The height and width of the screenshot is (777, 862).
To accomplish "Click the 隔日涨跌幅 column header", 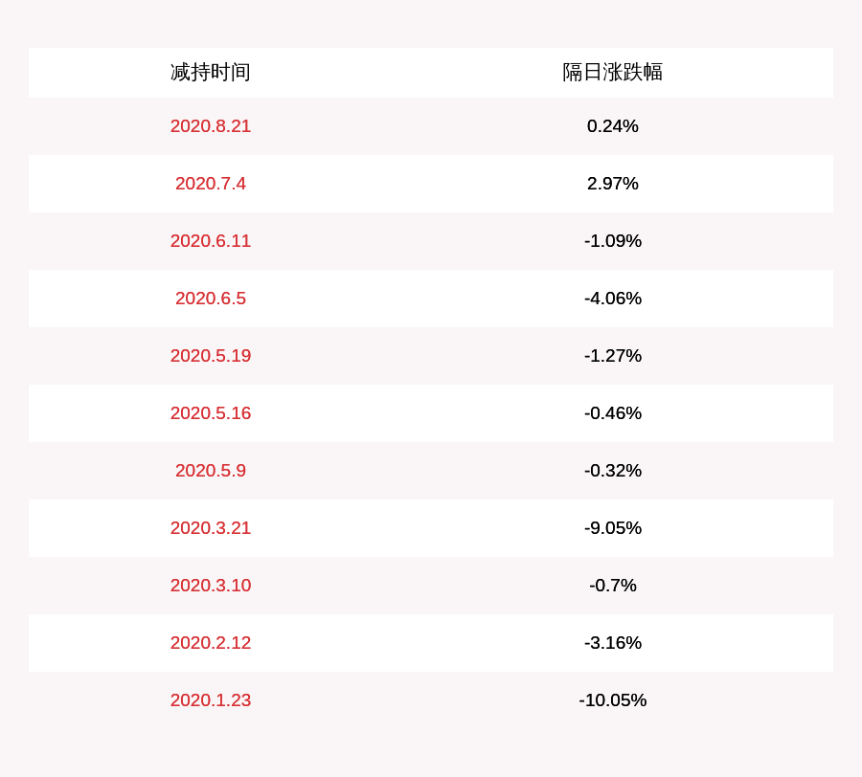I will coord(613,73).
